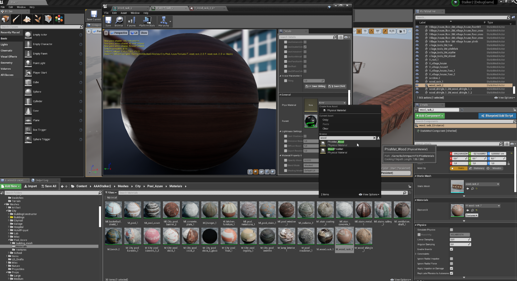
Task: Select Landscape mode icon
Action: [x=27, y=19]
